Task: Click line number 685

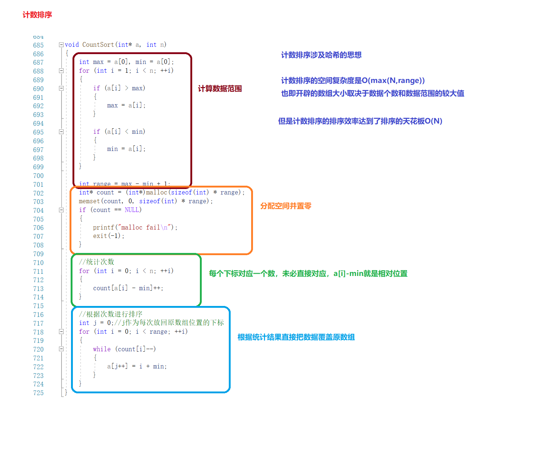Action: coord(38,45)
